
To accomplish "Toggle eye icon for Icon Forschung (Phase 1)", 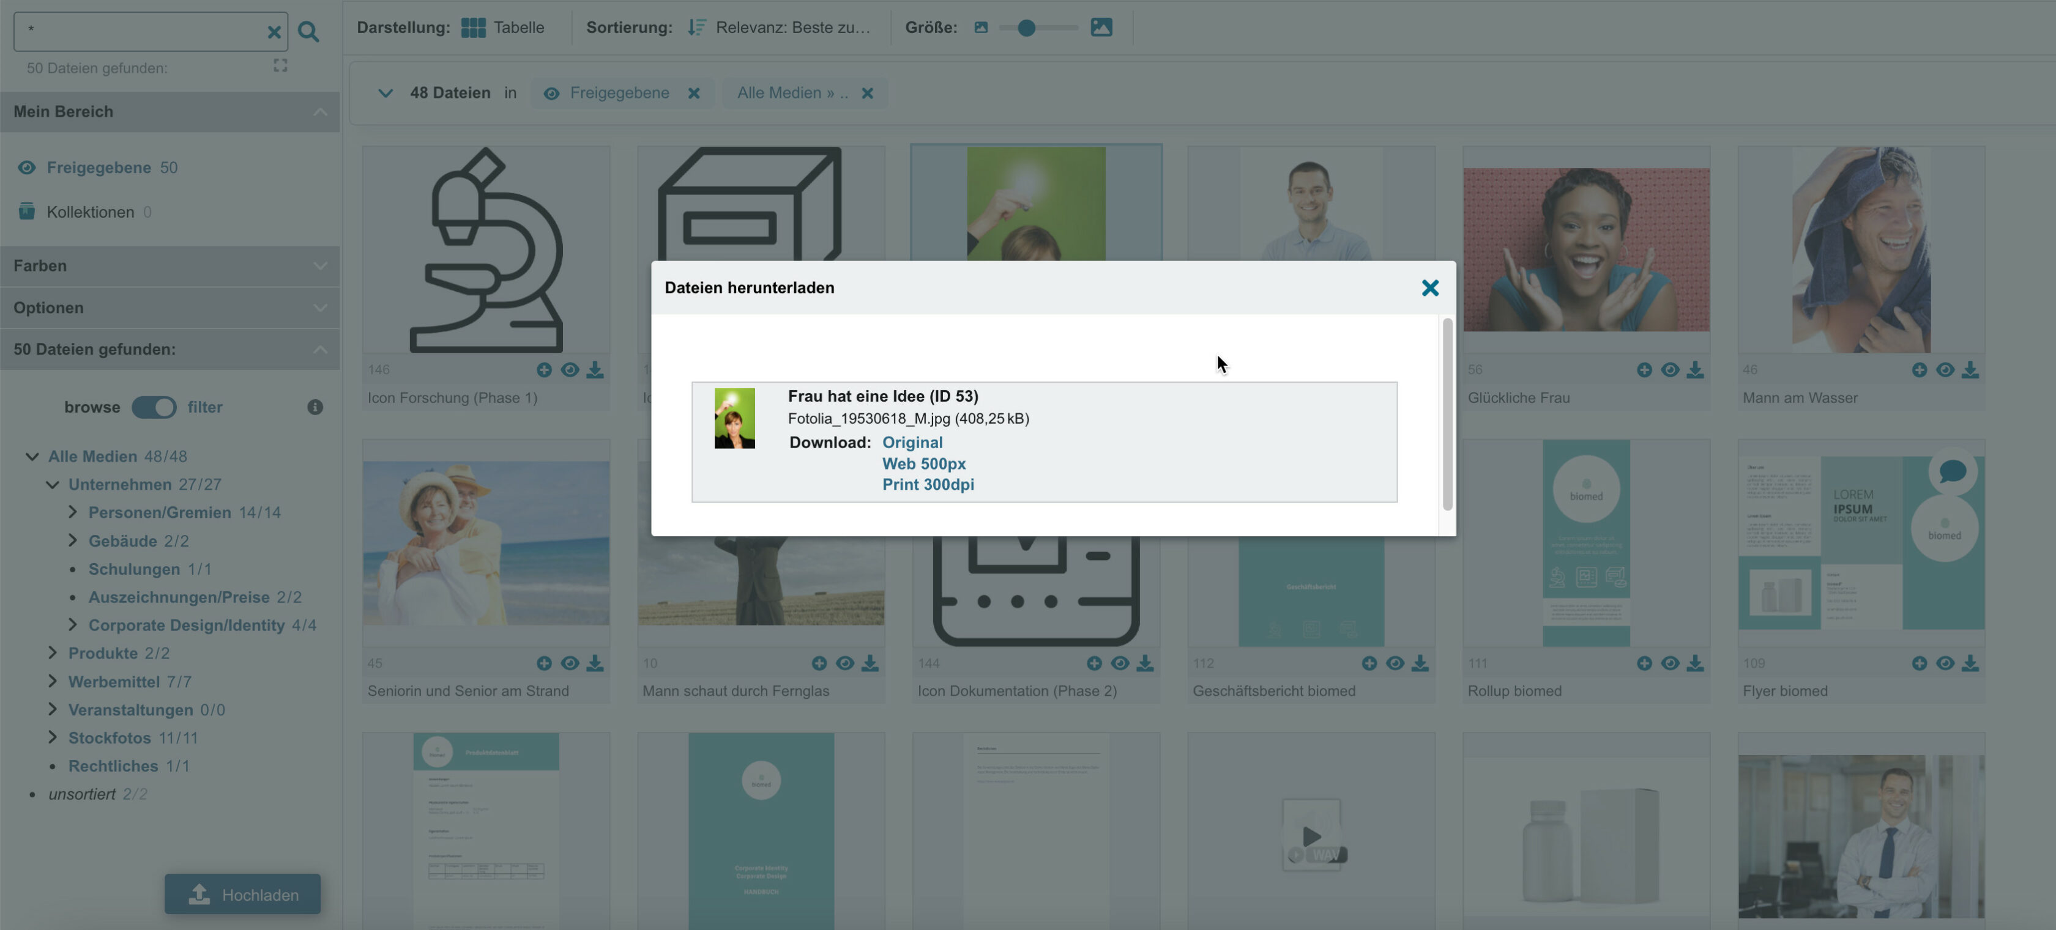I will point(570,370).
